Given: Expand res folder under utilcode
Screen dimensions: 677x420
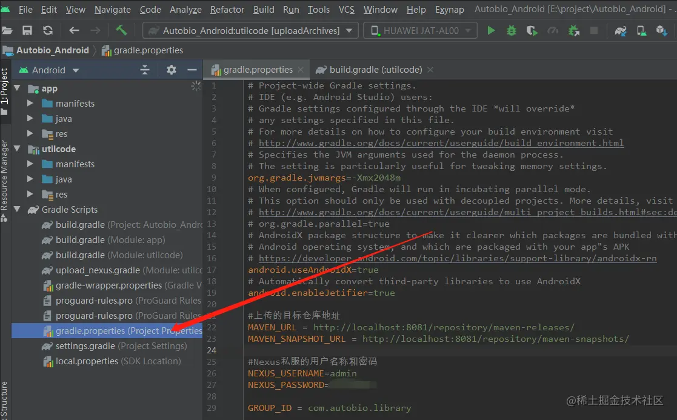Looking at the screenshot, I should click(x=30, y=195).
